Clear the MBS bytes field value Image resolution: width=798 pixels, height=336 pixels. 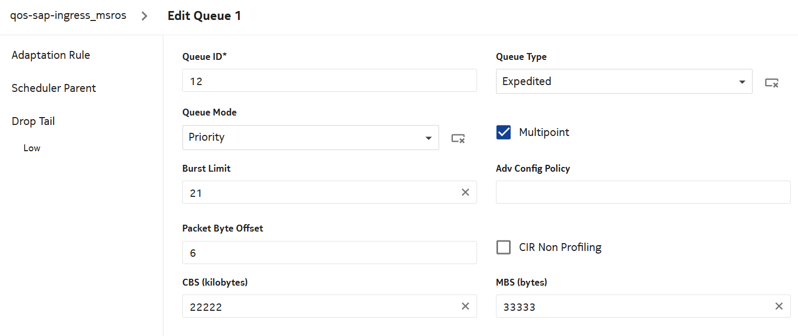(x=779, y=307)
